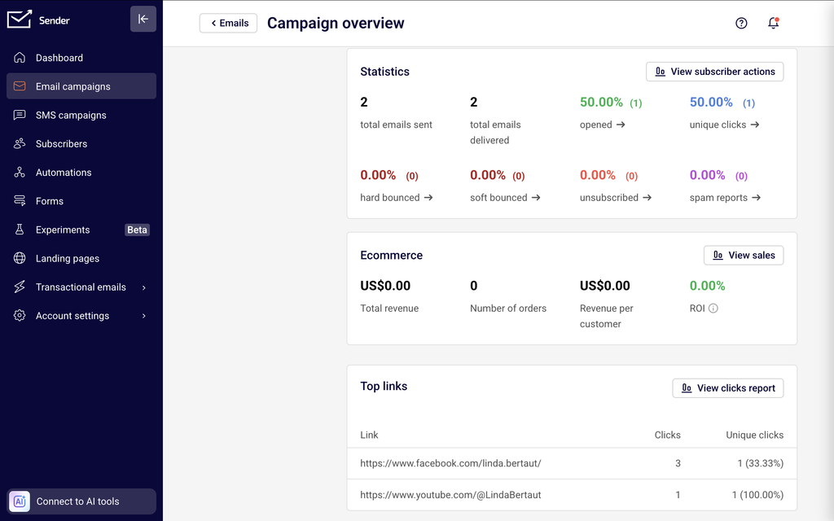Image resolution: width=834 pixels, height=521 pixels.
Task: Click the opened statistic label
Action: (595, 125)
